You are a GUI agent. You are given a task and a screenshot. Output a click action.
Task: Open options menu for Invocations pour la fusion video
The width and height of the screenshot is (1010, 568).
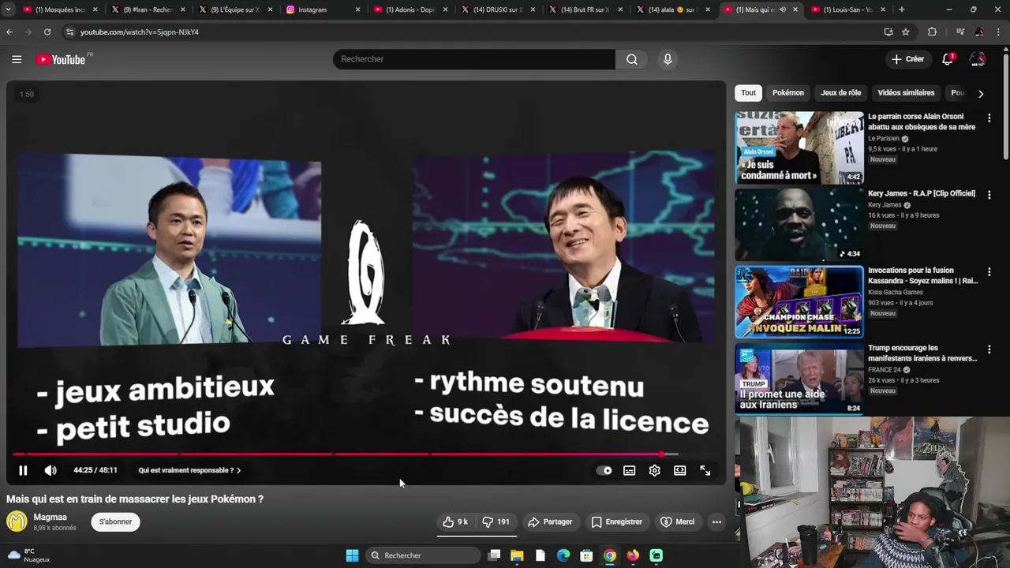(989, 271)
